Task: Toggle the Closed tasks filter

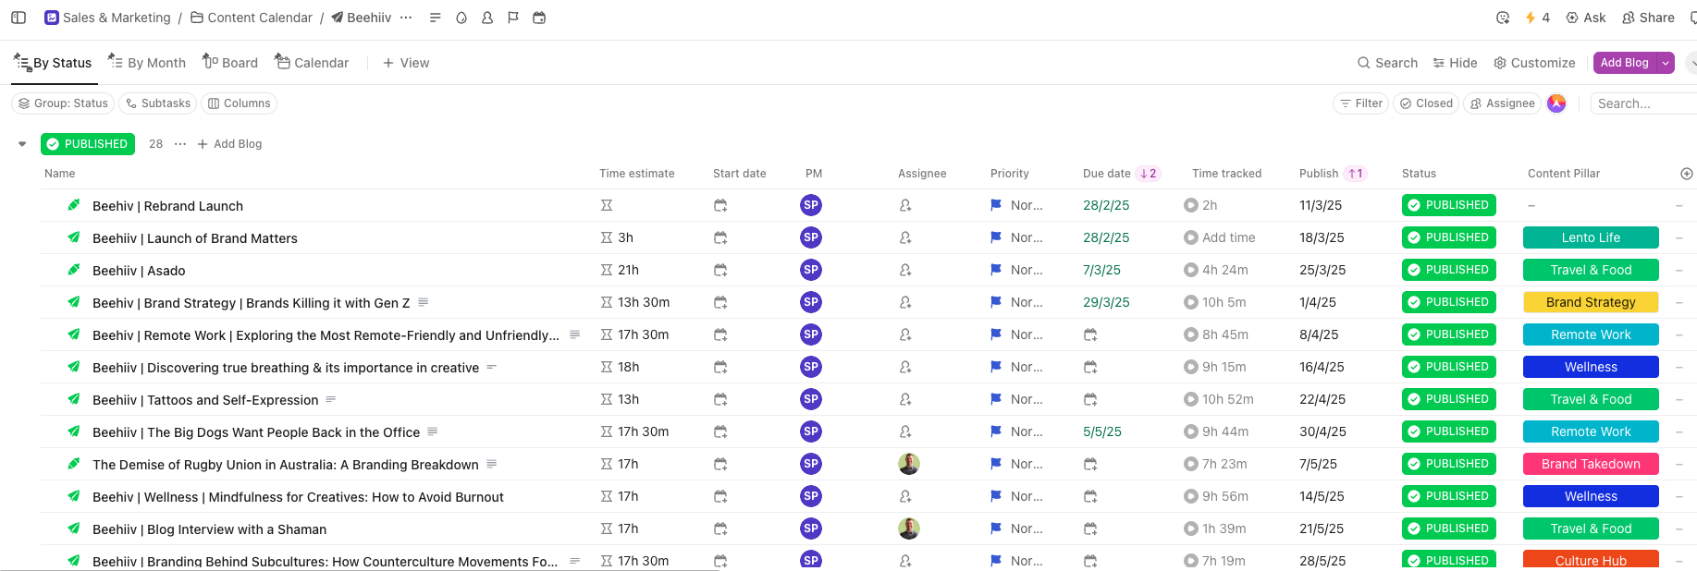Action: point(1426,103)
